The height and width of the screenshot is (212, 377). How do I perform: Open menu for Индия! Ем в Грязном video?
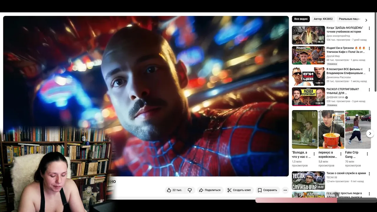(369, 49)
